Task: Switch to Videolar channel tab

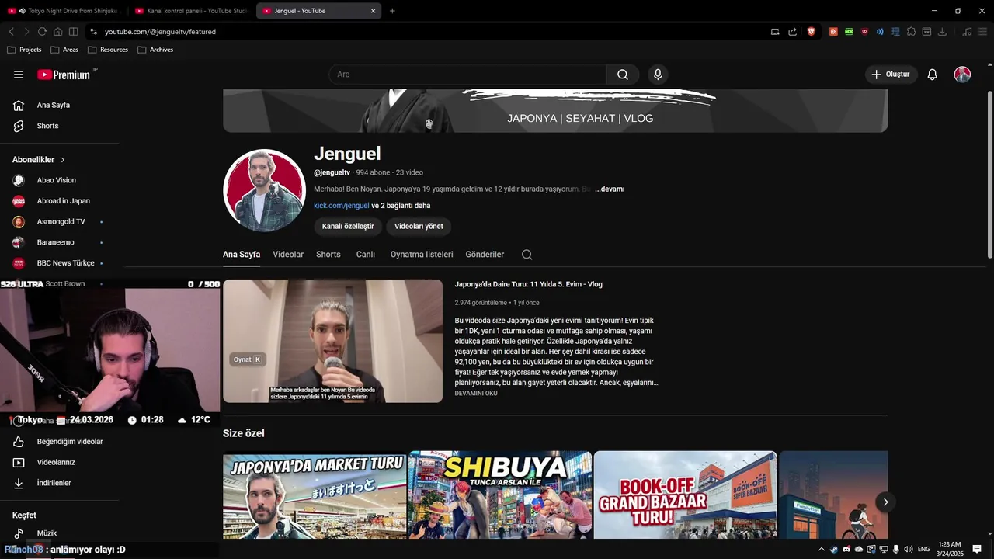Action: coord(288,255)
